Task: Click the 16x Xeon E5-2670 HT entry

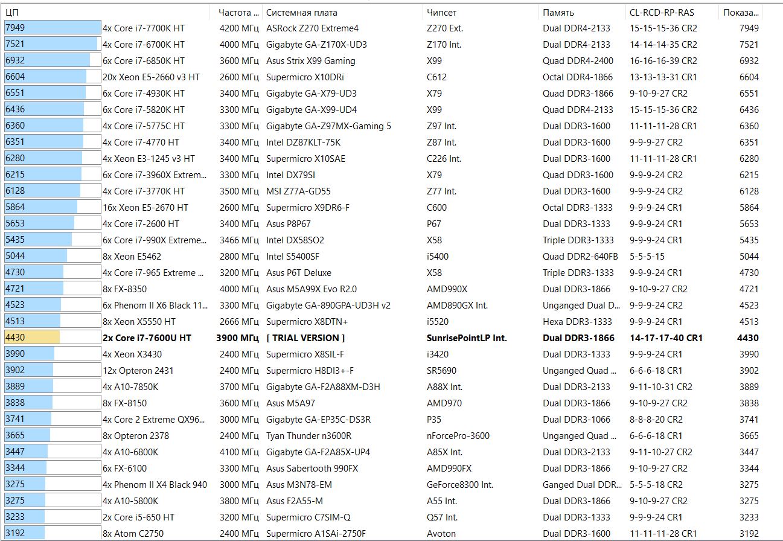Action: pyautogui.click(x=145, y=208)
